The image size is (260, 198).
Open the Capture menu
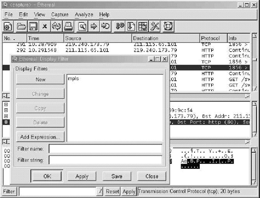(x=60, y=15)
